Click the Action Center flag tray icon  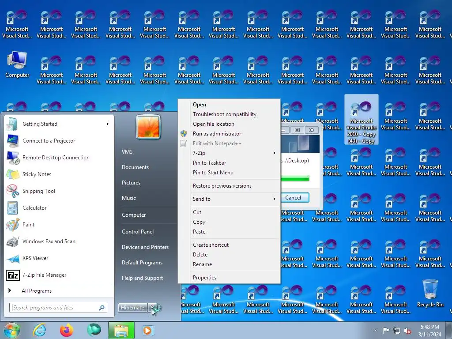point(386,330)
